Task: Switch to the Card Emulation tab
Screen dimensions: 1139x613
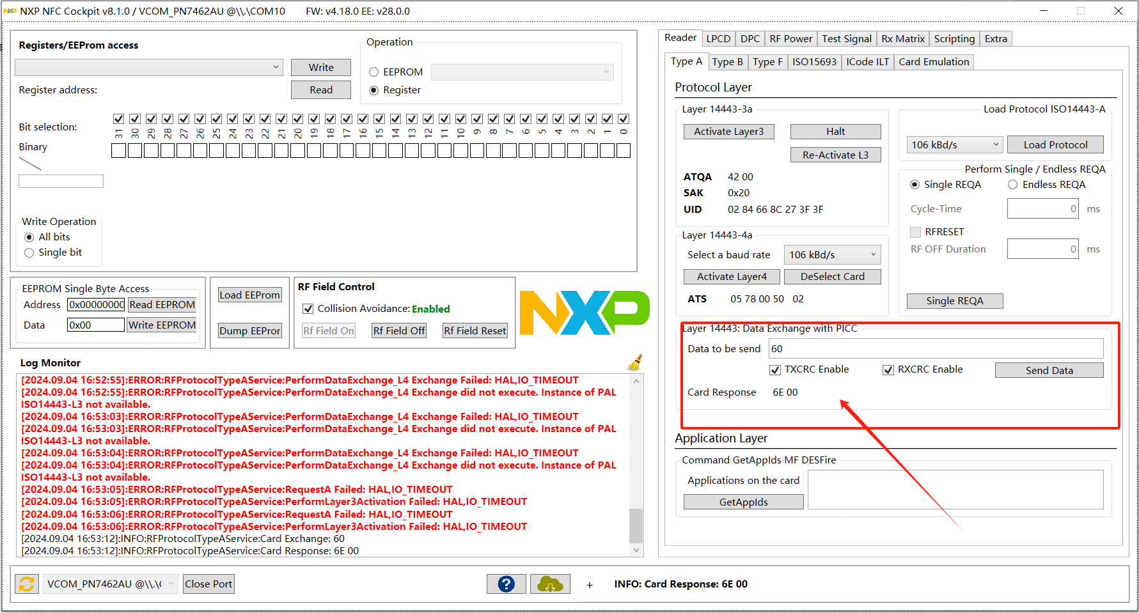Action: (x=934, y=61)
